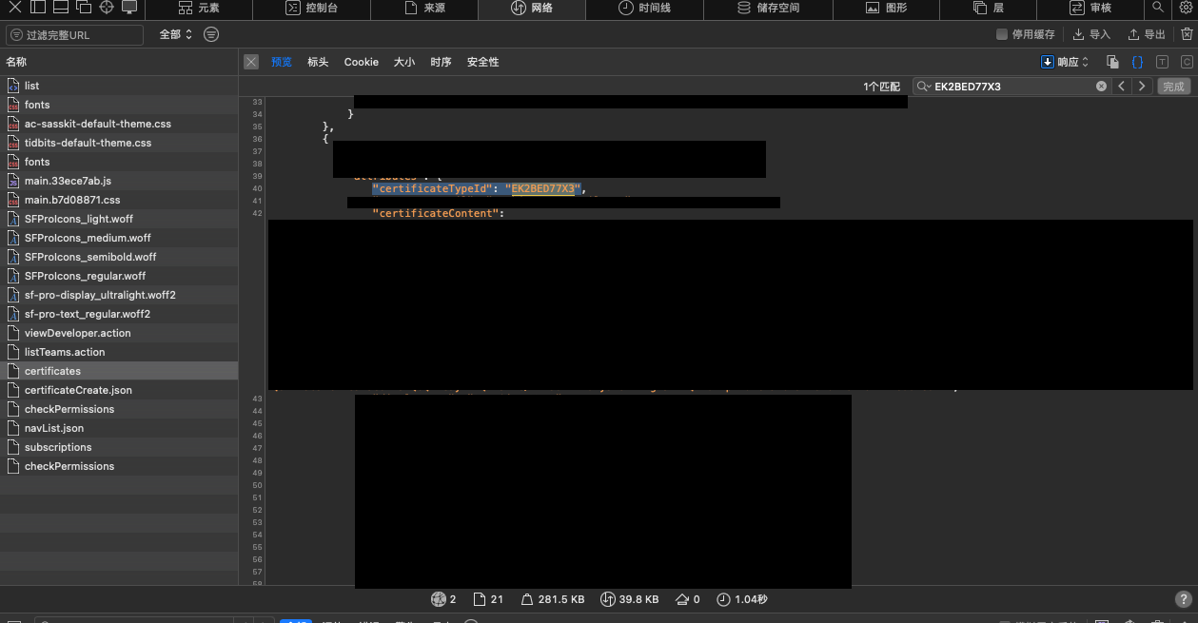Click the 281.5 KB resource size statistic
This screenshot has width=1198, height=623.
click(x=551, y=599)
